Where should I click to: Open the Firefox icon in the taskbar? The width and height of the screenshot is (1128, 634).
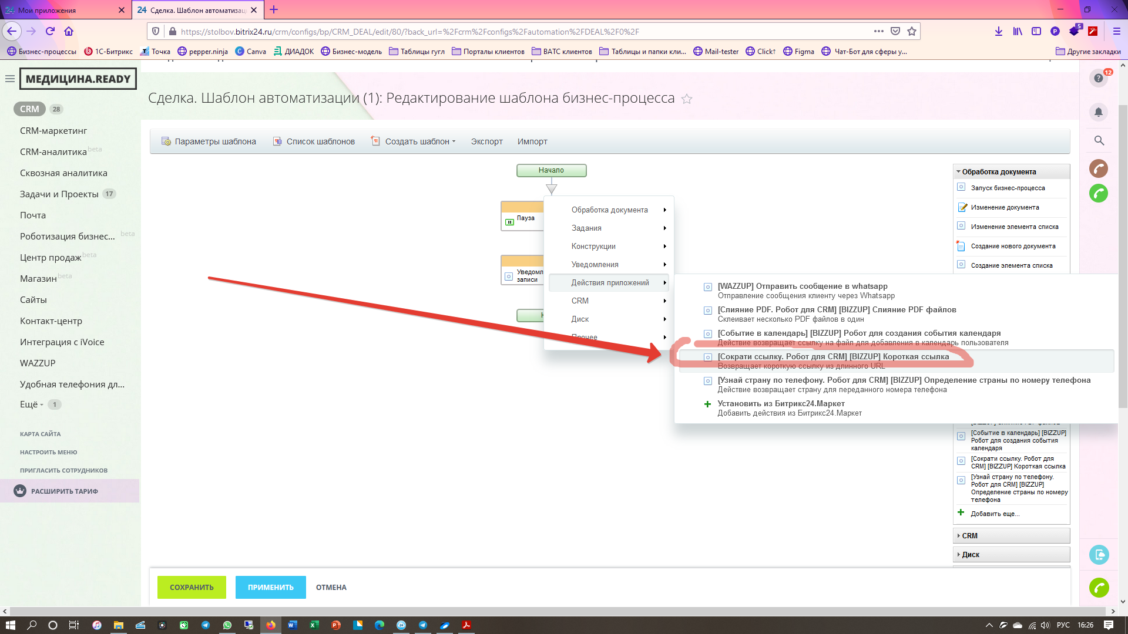pos(271,625)
